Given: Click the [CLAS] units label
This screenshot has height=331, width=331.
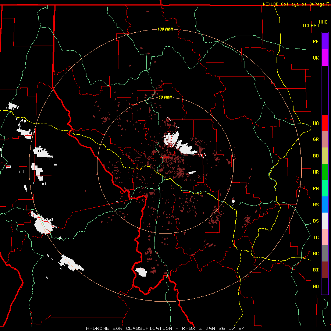Looking at the screenshot, I should [x=311, y=25].
